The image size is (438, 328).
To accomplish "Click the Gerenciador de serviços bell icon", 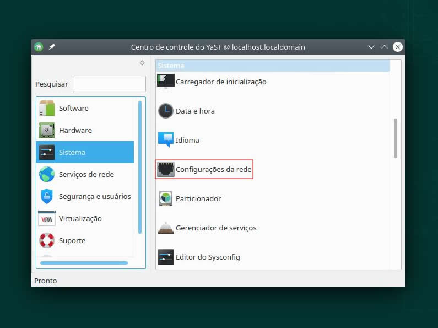I will [166, 228].
